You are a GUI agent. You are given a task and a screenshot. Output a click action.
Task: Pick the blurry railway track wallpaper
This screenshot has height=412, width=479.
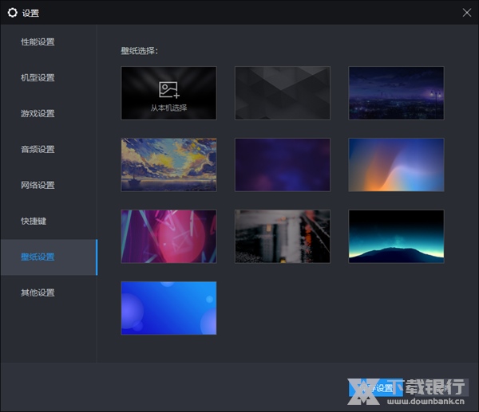coord(282,237)
